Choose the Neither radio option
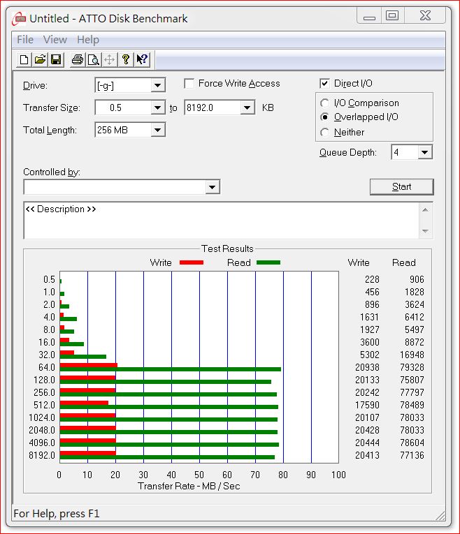 click(325, 132)
